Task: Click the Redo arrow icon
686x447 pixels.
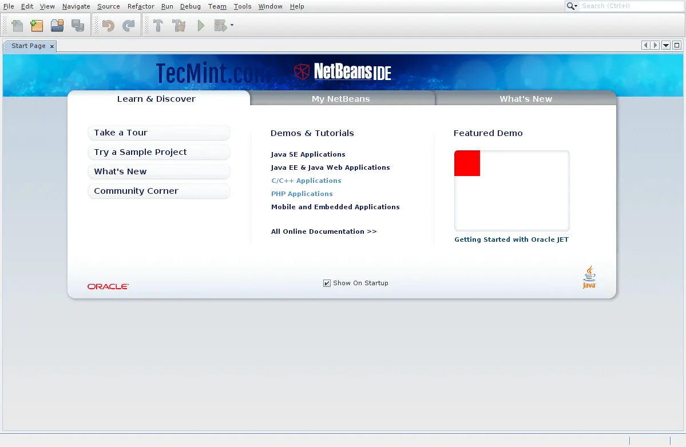Action: pos(129,26)
